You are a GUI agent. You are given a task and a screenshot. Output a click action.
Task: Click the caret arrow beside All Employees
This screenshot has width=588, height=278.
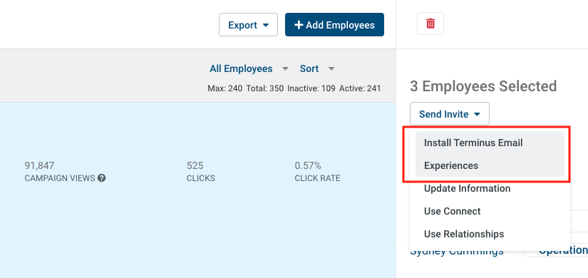point(285,68)
